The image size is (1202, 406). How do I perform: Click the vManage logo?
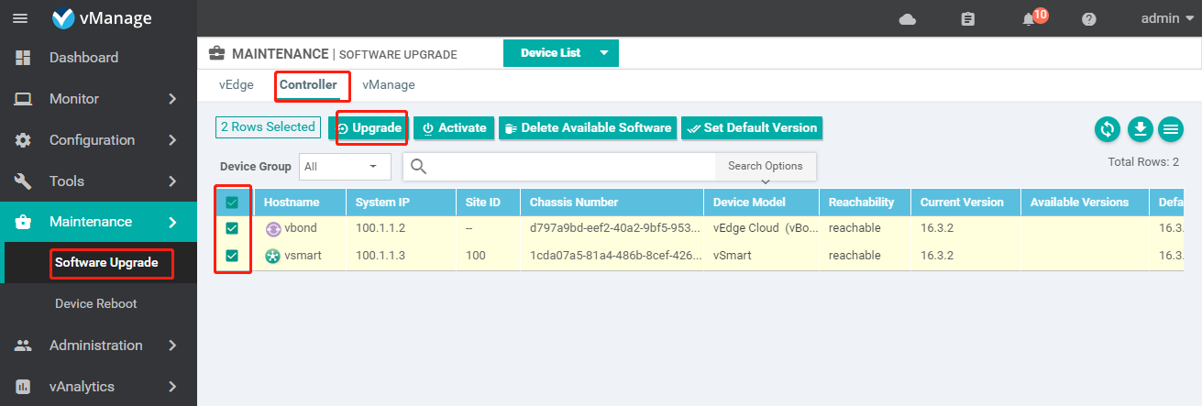pyautogui.click(x=102, y=18)
